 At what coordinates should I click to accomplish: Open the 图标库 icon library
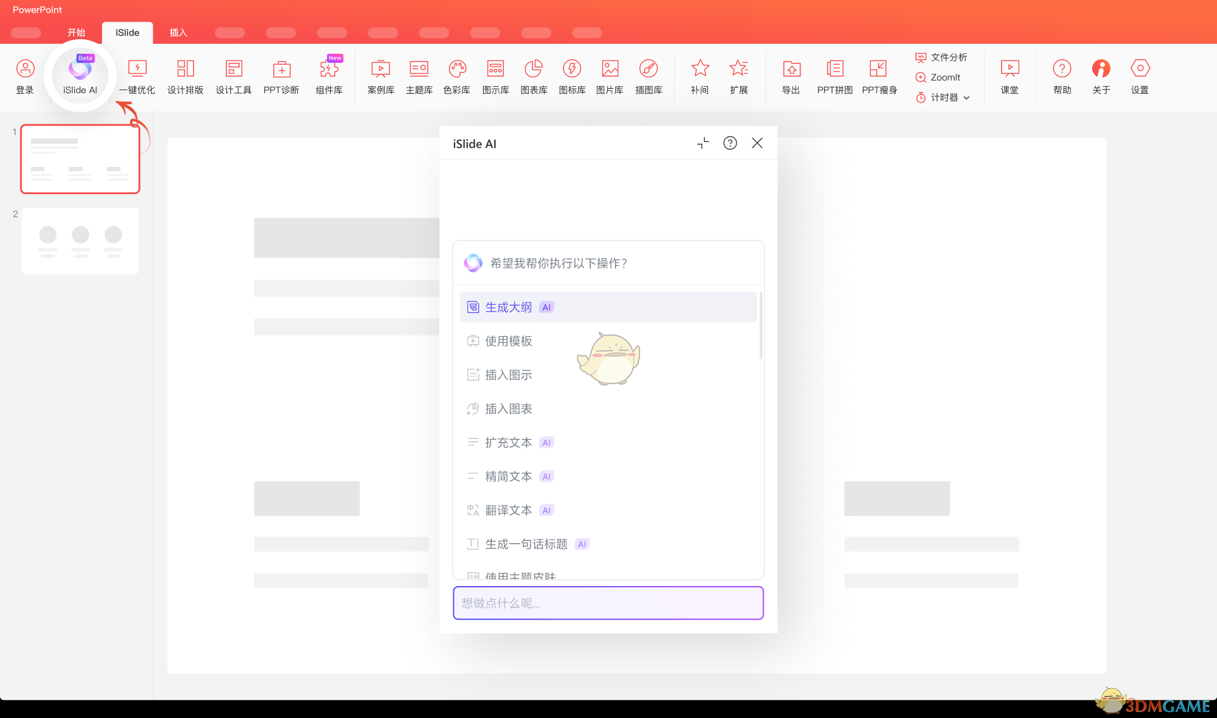[x=572, y=75]
